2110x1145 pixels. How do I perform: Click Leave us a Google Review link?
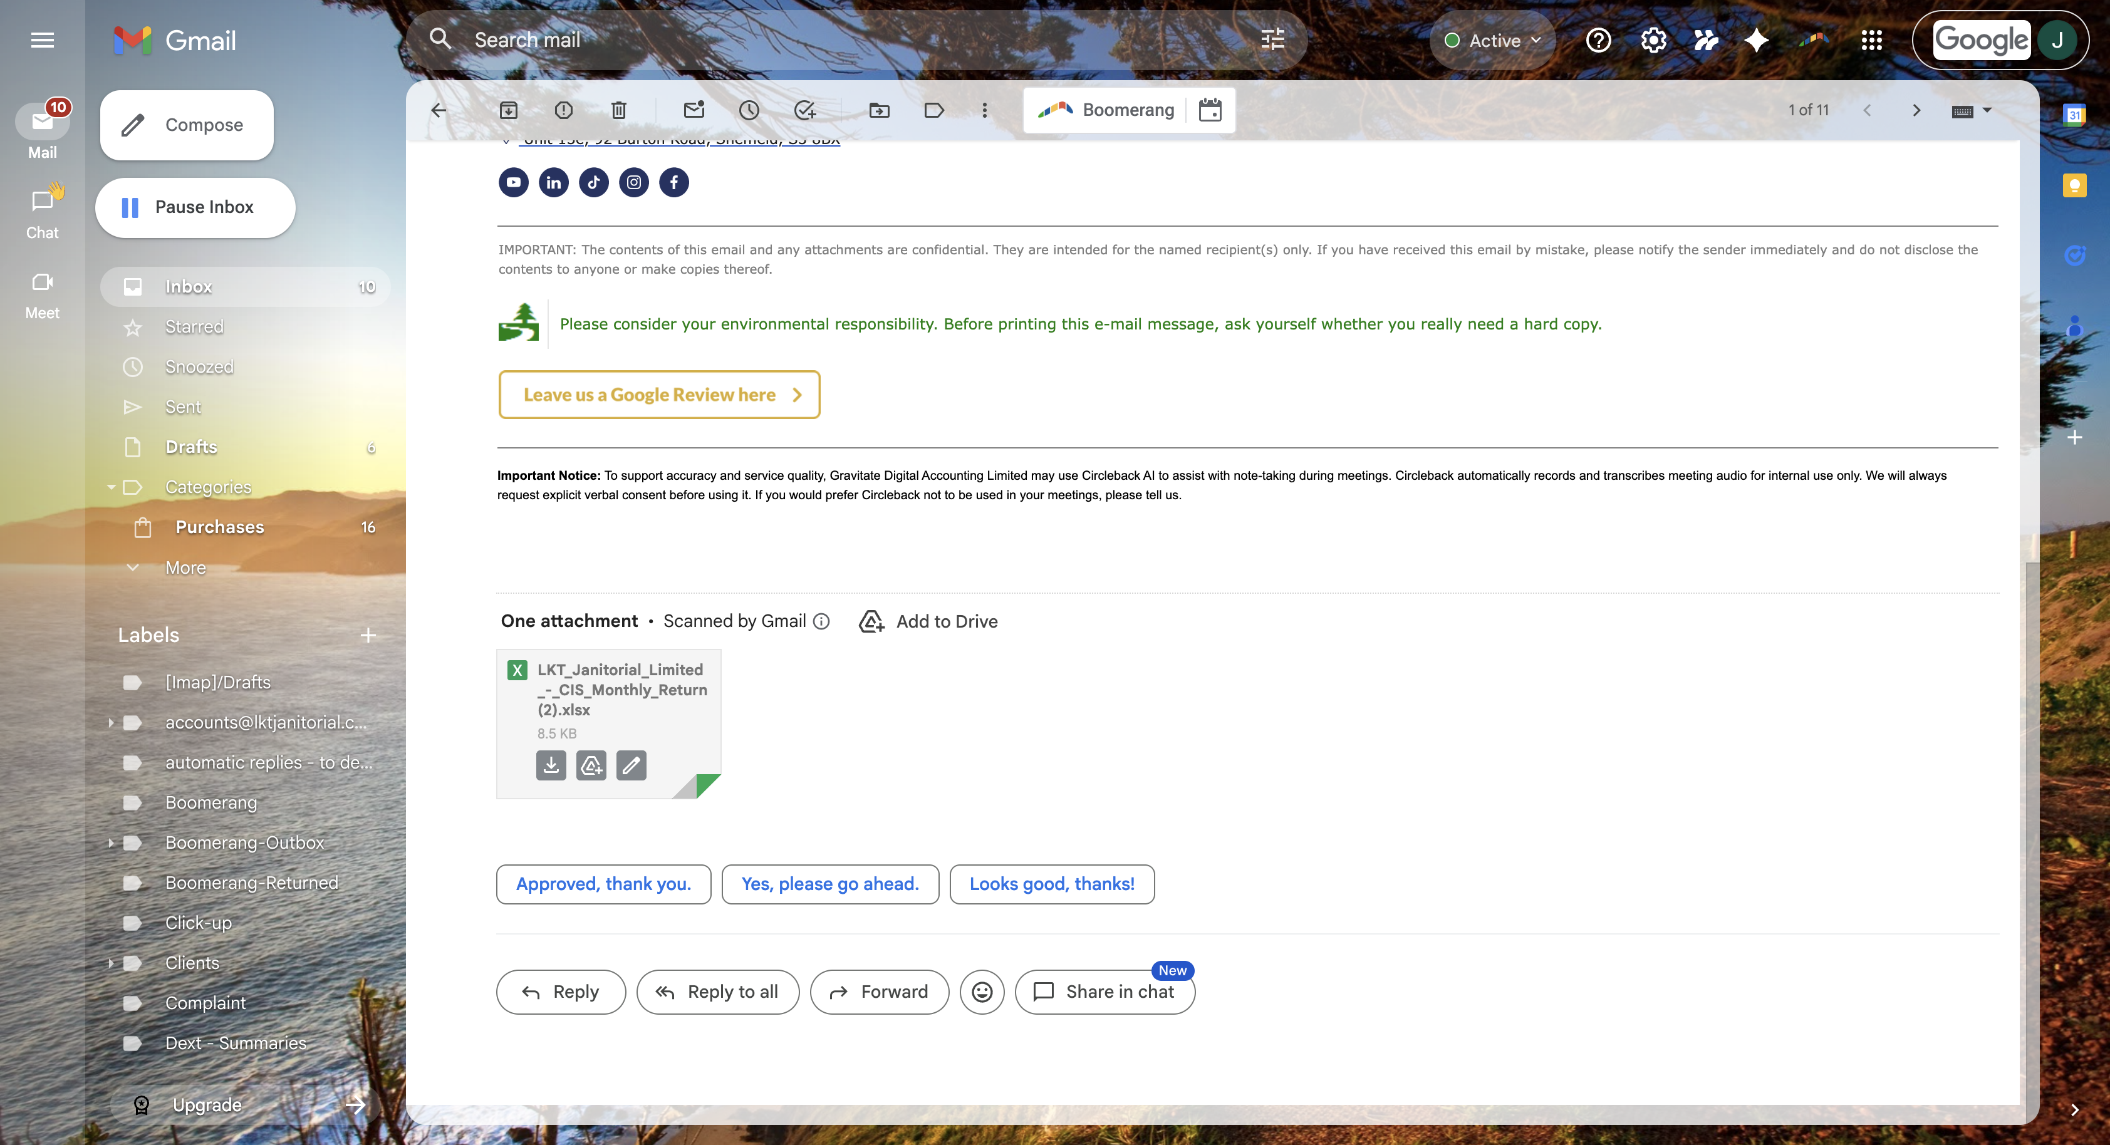(658, 395)
